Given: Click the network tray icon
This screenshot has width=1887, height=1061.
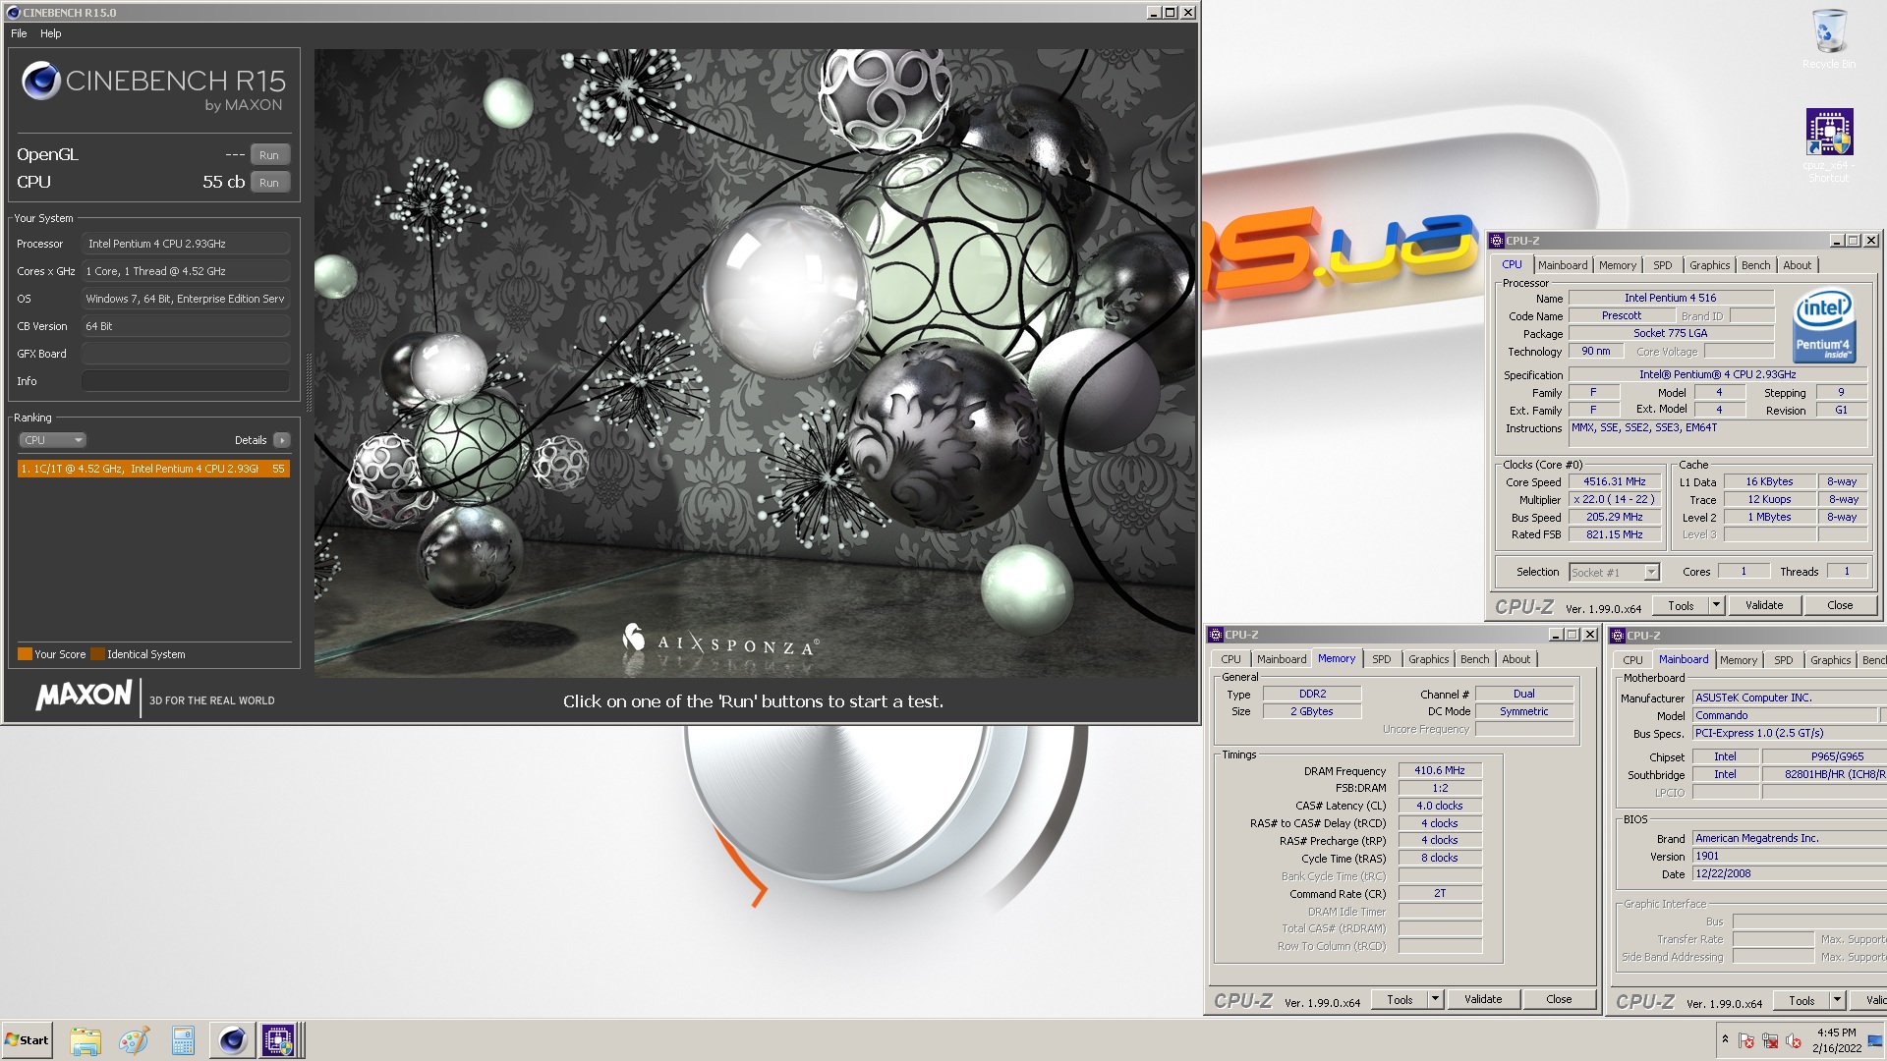Looking at the screenshot, I should click(x=1770, y=1040).
